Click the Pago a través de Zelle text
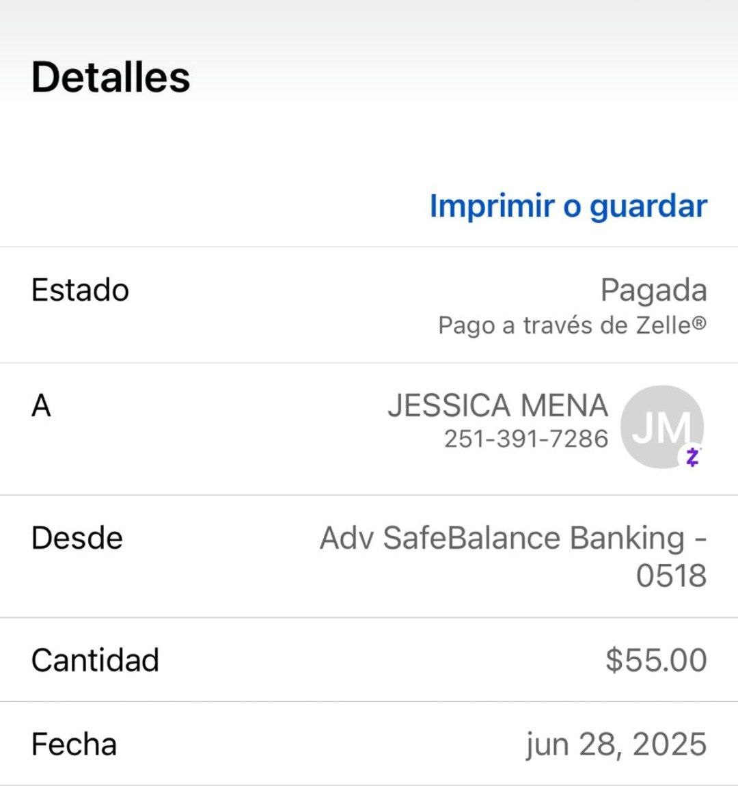This screenshot has width=738, height=786. tap(572, 325)
